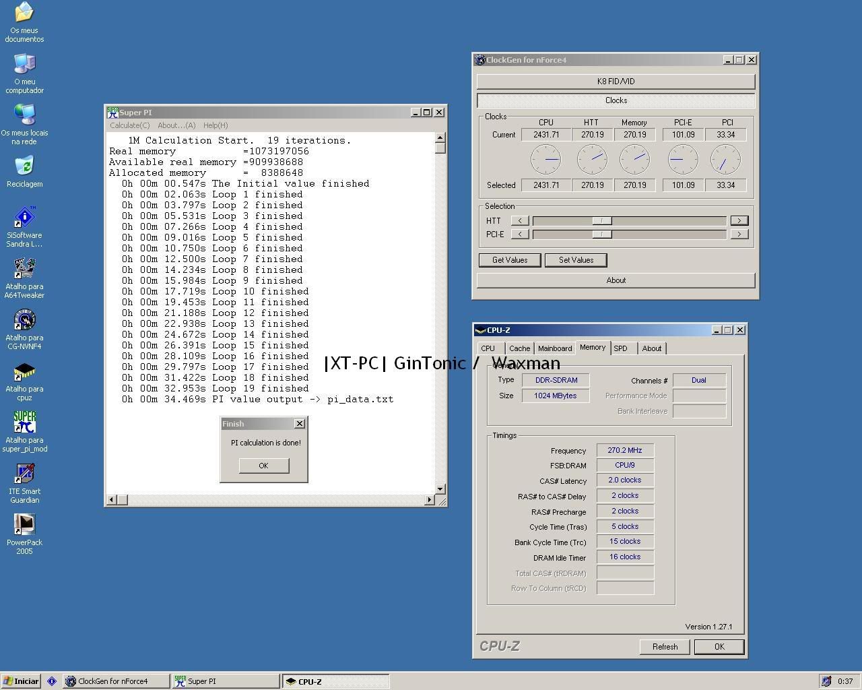Switch to ClockGen for nForce4 taskbar button
The height and width of the screenshot is (690, 862).
(x=116, y=681)
